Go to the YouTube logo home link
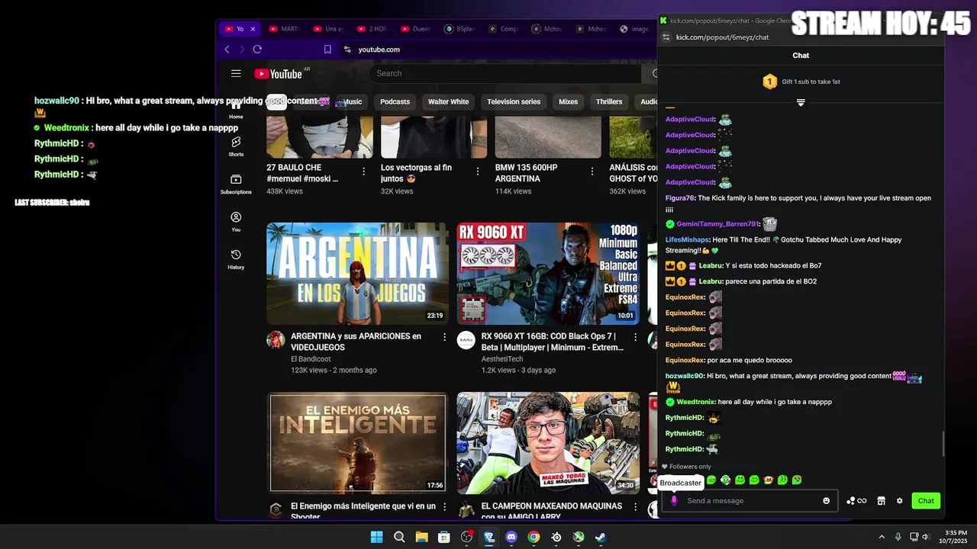 279,74
